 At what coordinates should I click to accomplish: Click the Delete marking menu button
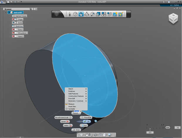tap(68, 125)
